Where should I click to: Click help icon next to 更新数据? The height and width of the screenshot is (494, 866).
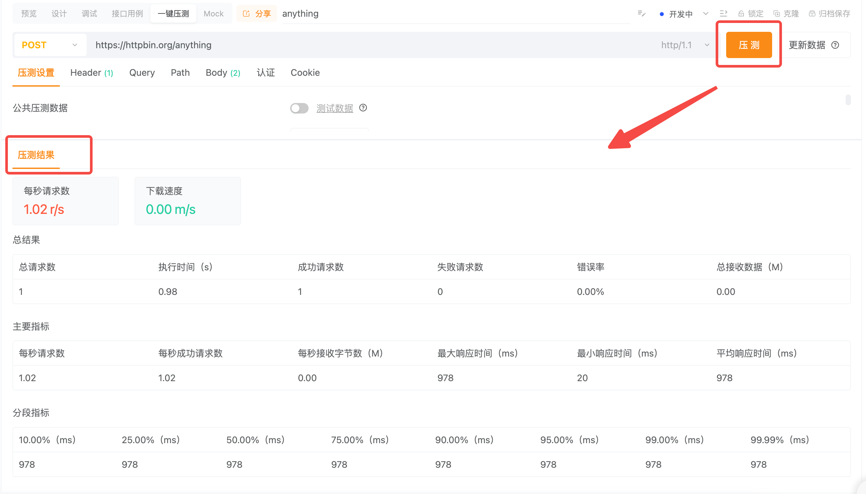(835, 45)
